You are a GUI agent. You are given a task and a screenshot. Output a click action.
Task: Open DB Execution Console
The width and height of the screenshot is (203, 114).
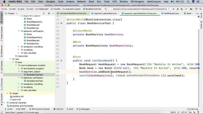click(x=39, y=109)
